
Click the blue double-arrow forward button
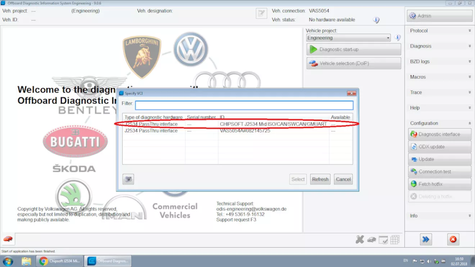[x=426, y=239]
